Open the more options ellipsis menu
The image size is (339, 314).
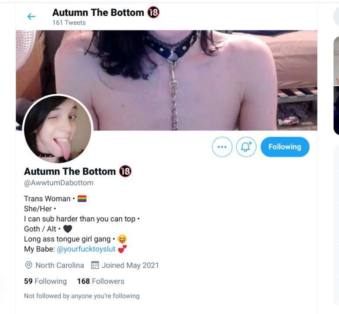222,147
